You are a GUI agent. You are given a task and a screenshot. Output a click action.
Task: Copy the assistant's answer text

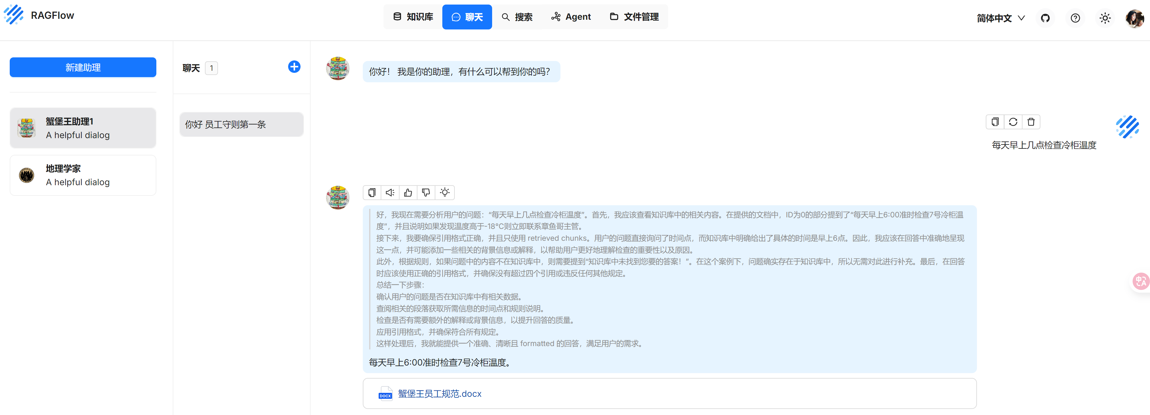coord(372,192)
